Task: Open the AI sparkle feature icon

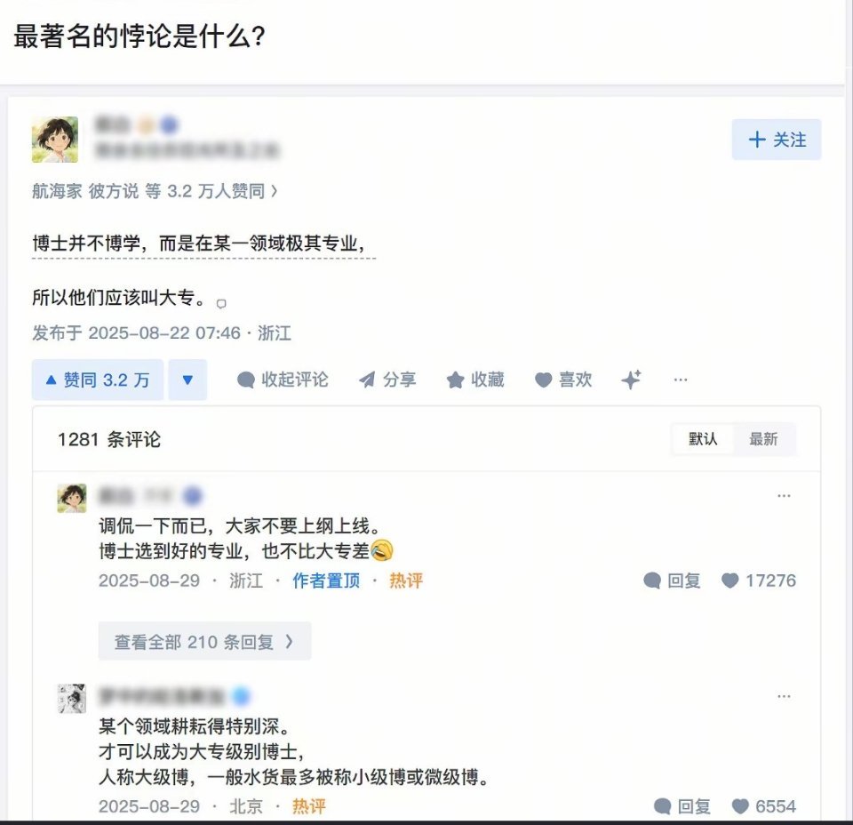Action: [x=631, y=380]
